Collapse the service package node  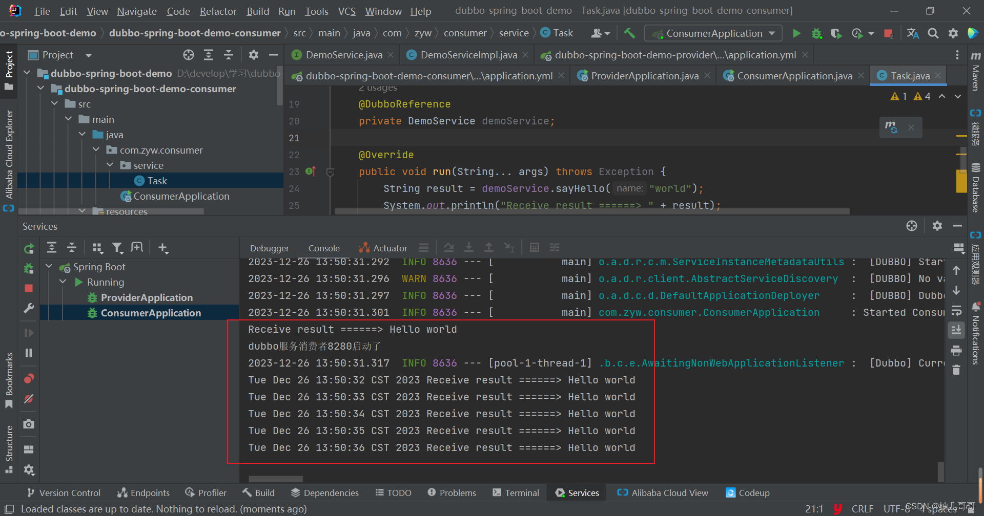coord(110,165)
